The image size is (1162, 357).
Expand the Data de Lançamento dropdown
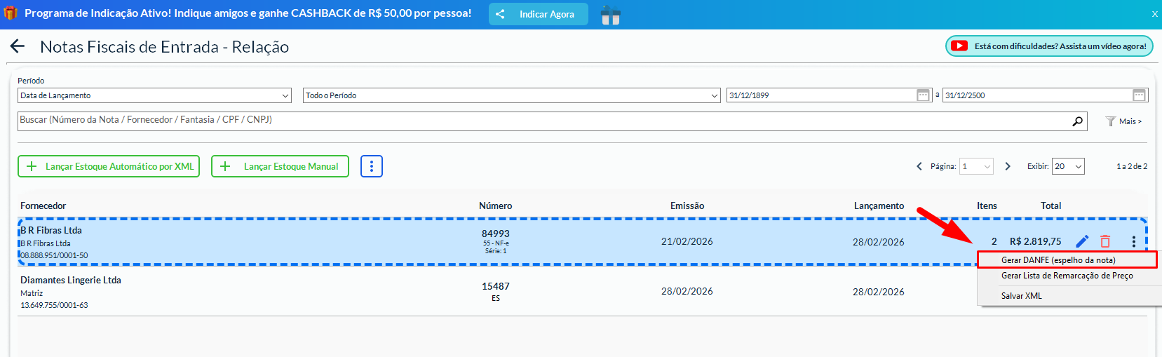tap(154, 95)
